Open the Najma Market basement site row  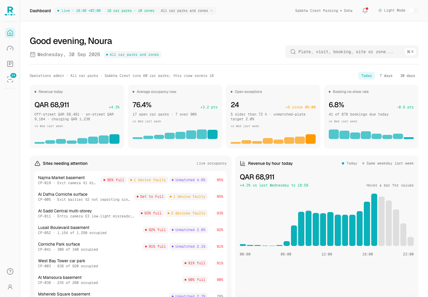pos(130,180)
